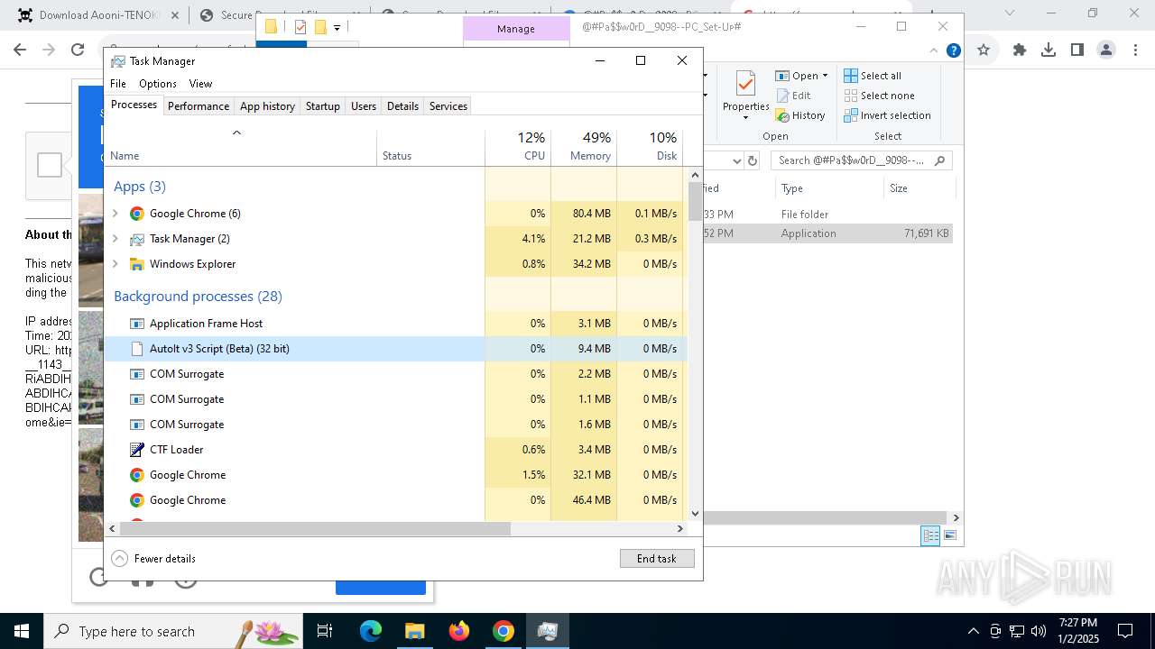Click History in Explorer ribbon
Image resolution: width=1155 pixels, height=649 pixels.
click(x=799, y=115)
